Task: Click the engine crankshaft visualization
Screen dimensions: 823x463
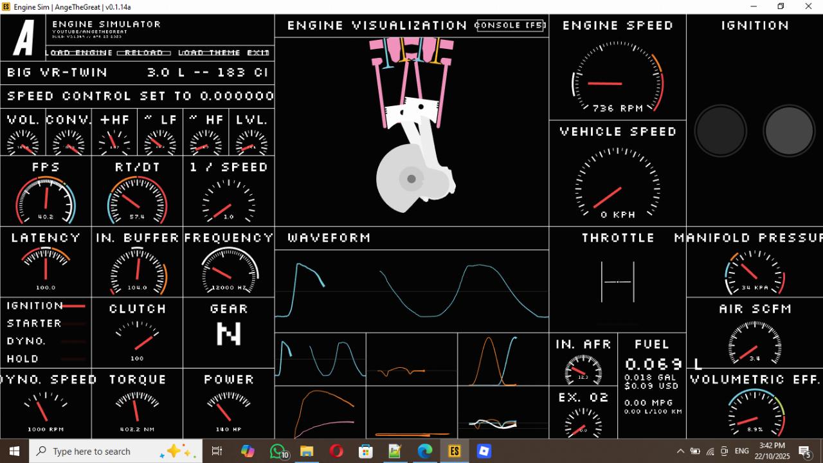Action: click(411, 179)
